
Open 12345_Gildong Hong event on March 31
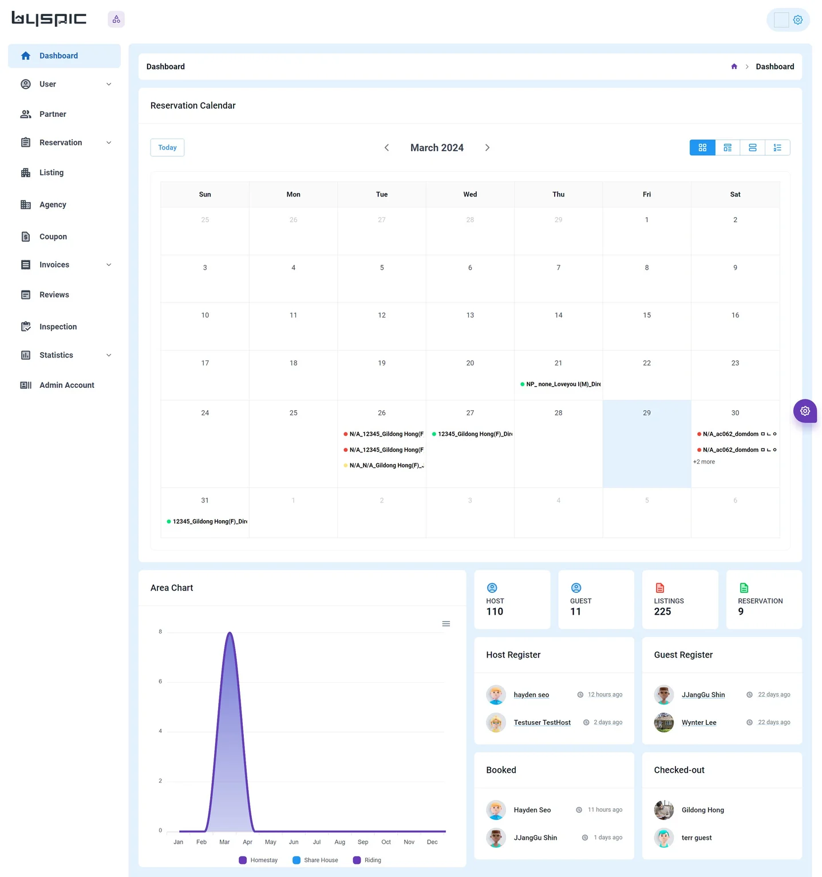pyautogui.click(x=207, y=521)
